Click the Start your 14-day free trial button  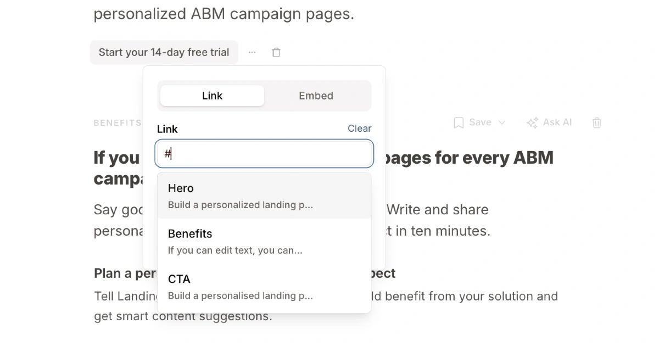(x=164, y=52)
